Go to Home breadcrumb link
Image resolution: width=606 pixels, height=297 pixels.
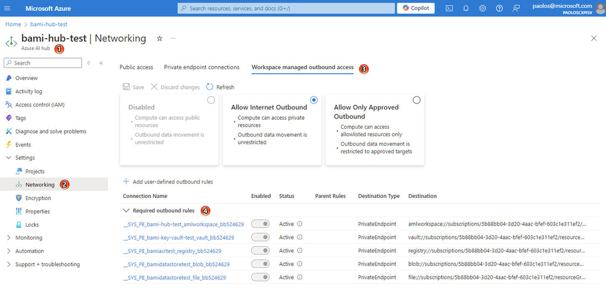point(13,24)
